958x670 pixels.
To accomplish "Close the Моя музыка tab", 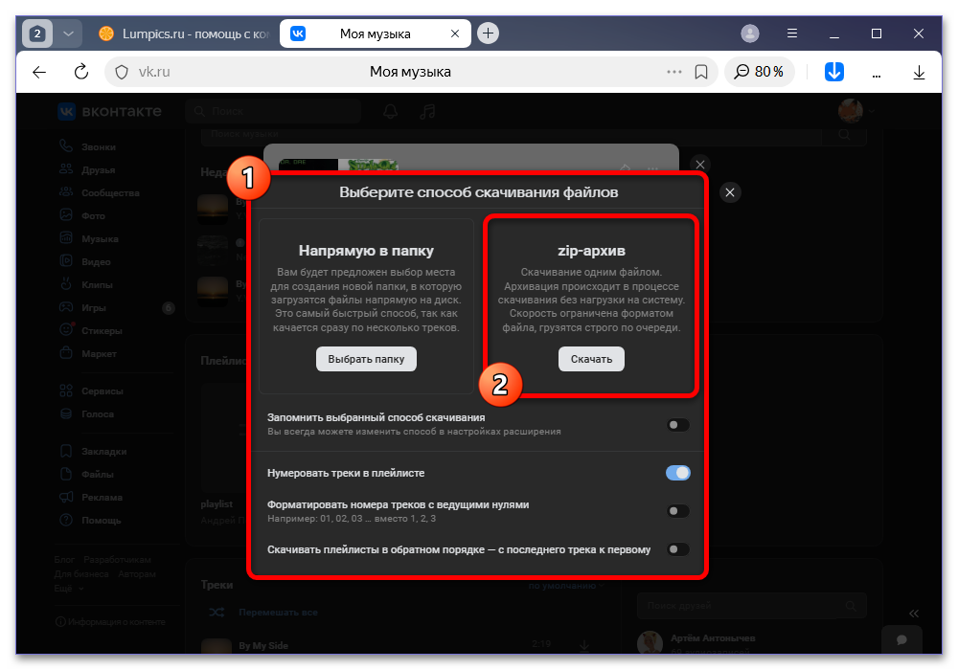I will pyautogui.click(x=454, y=33).
